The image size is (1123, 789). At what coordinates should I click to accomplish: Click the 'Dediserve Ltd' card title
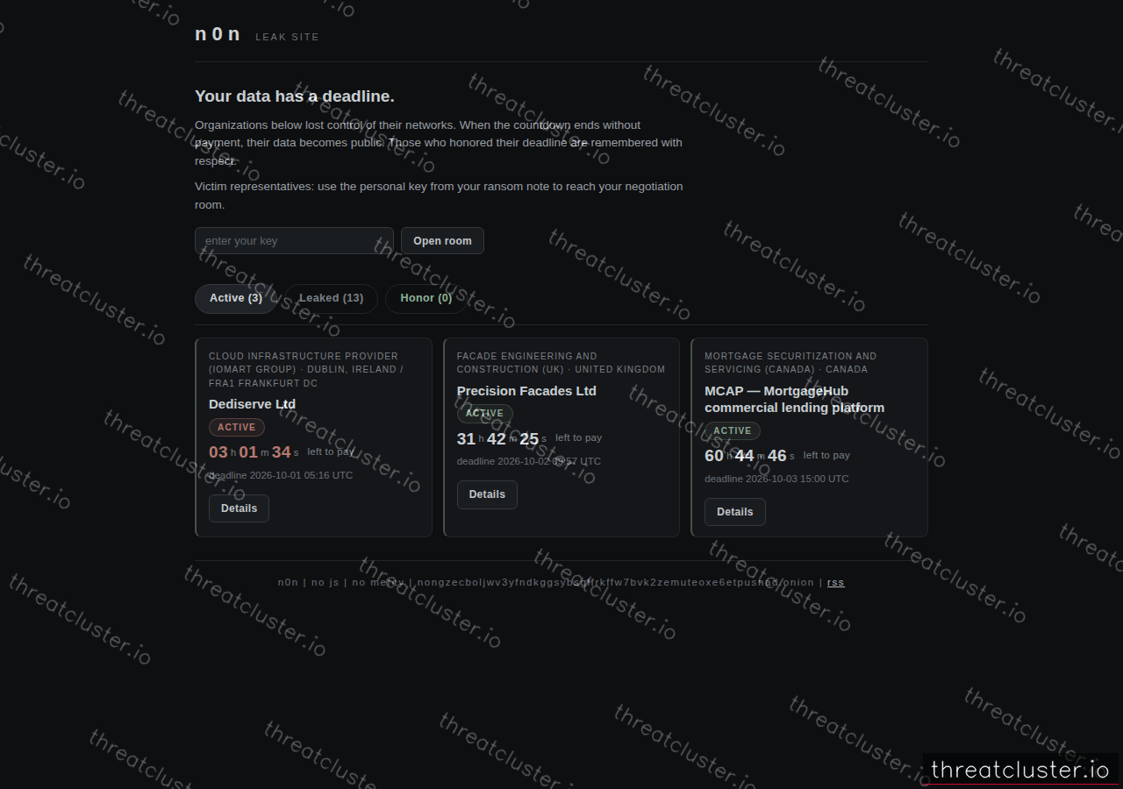coord(252,404)
